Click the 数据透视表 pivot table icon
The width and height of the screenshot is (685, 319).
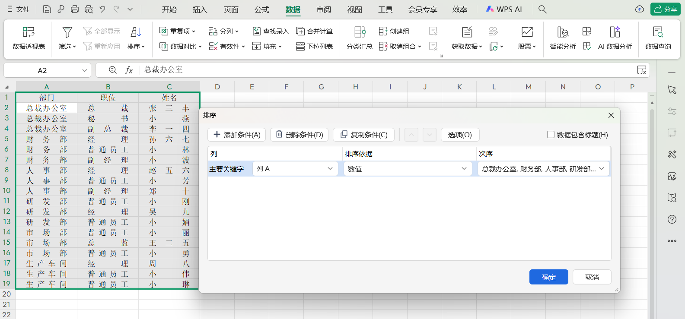[x=29, y=32]
